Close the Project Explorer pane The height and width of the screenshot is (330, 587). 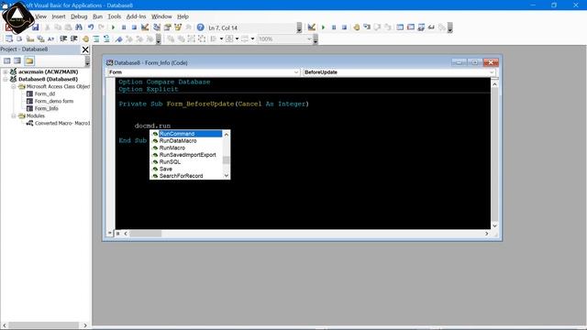[85, 49]
